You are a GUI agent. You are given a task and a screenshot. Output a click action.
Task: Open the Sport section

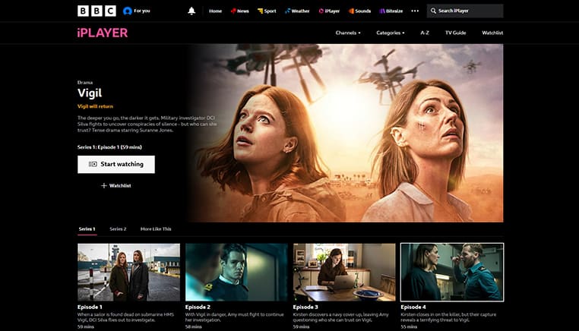click(x=267, y=11)
